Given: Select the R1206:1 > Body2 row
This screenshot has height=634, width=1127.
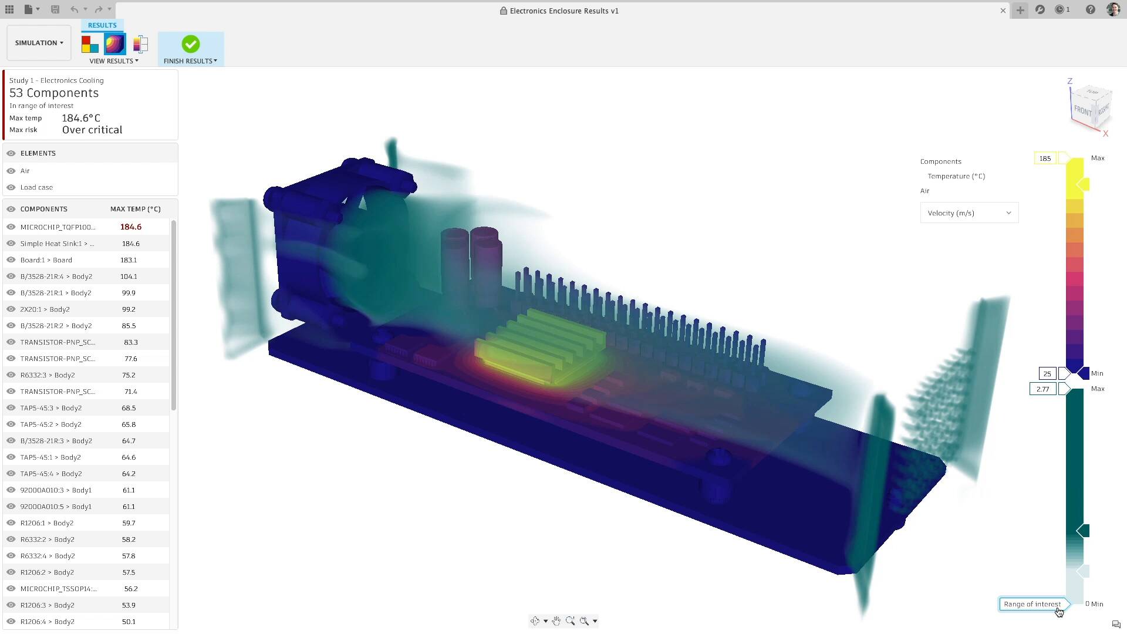Looking at the screenshot, I should coord(87,523).
